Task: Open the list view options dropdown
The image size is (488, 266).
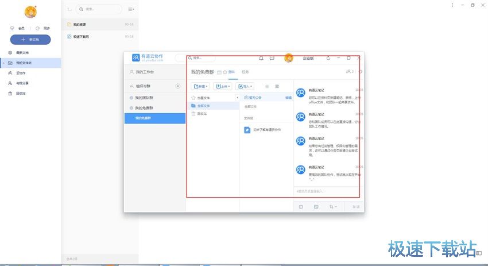Action: pyautogui.click(x=131, y=9)
